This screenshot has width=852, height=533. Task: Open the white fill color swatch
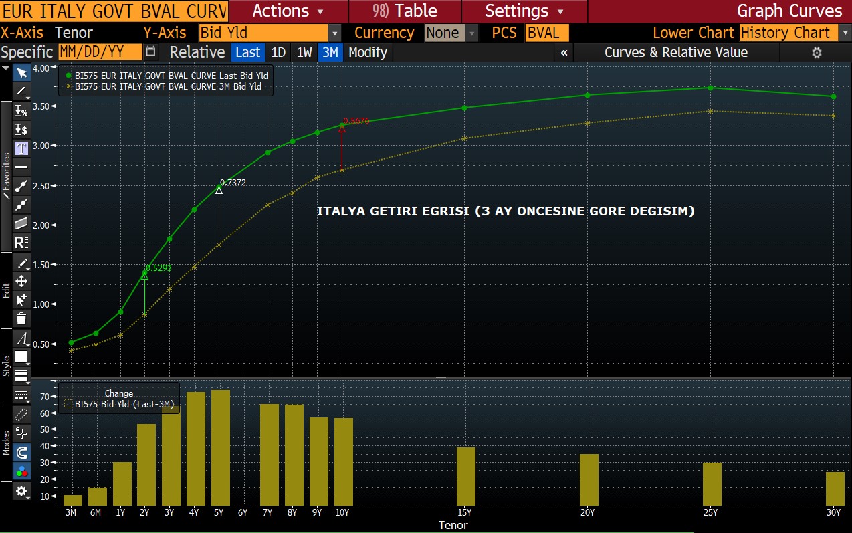pyautogui.click(x=21, y=357)
